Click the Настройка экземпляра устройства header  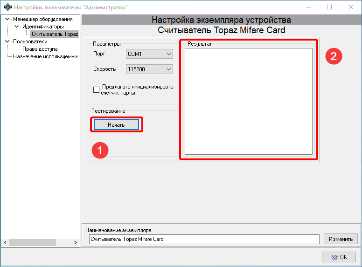[x=221, y=20]
